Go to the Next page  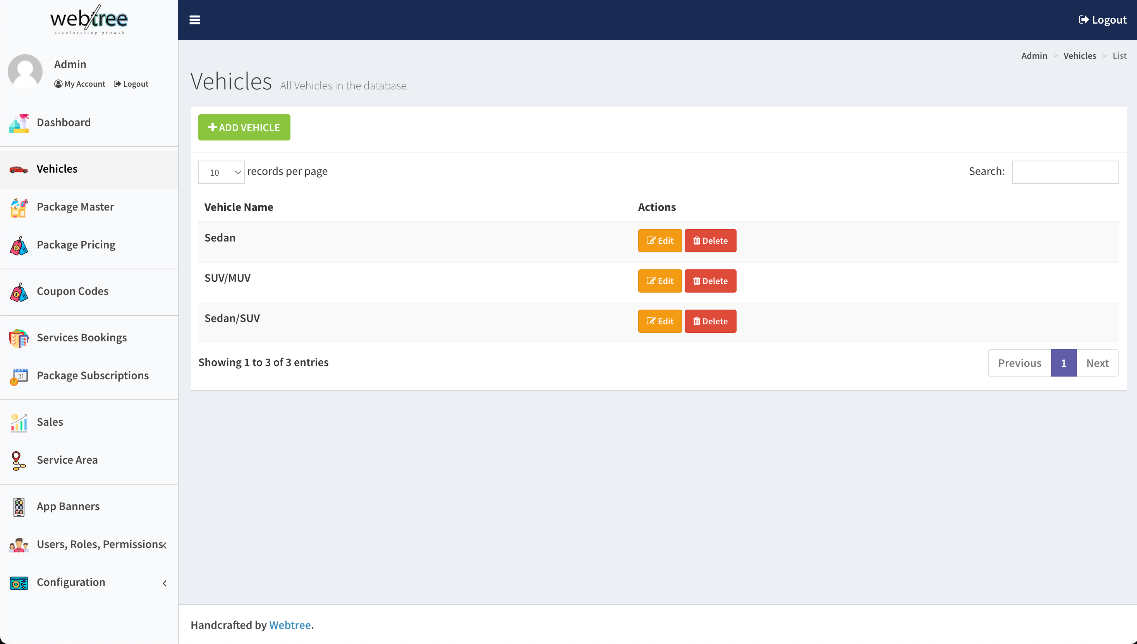click(1097, 363)
